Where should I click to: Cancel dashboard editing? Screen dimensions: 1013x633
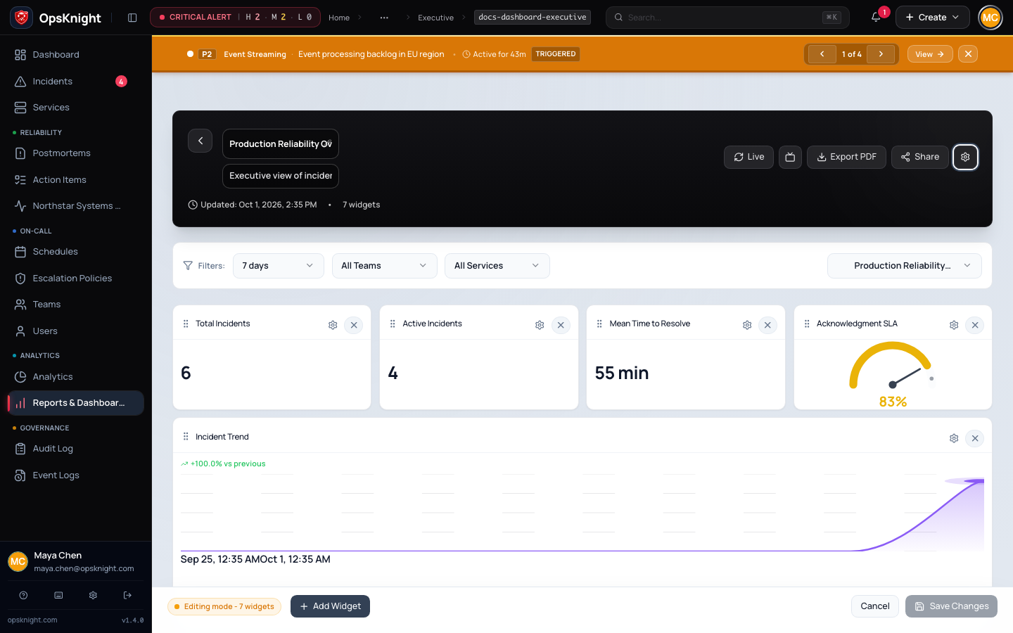pos(875,606)
